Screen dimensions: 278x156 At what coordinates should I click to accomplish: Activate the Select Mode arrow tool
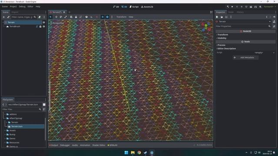click(50, 17)
